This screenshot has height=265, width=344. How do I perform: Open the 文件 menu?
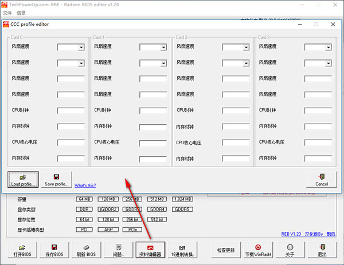click(7, 13)
